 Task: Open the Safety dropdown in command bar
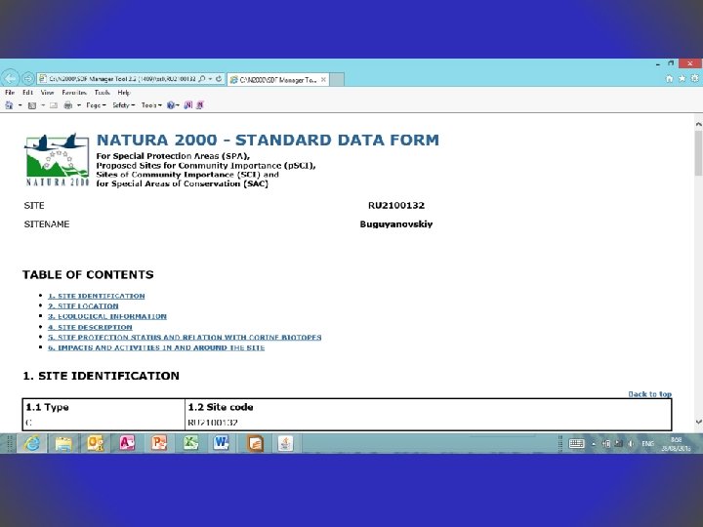[x=123, y=105]
